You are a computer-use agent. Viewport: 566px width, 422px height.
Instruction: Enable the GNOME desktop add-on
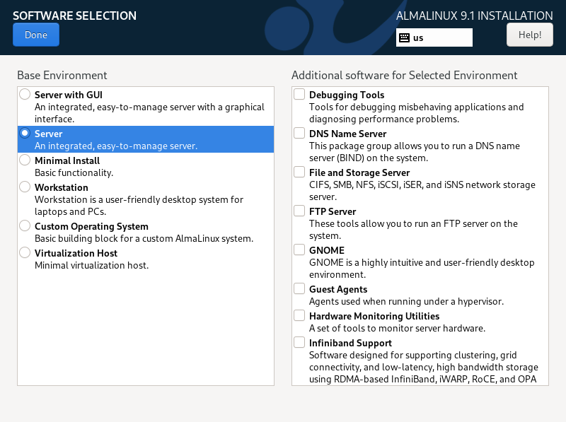click(x=299, y=249)
